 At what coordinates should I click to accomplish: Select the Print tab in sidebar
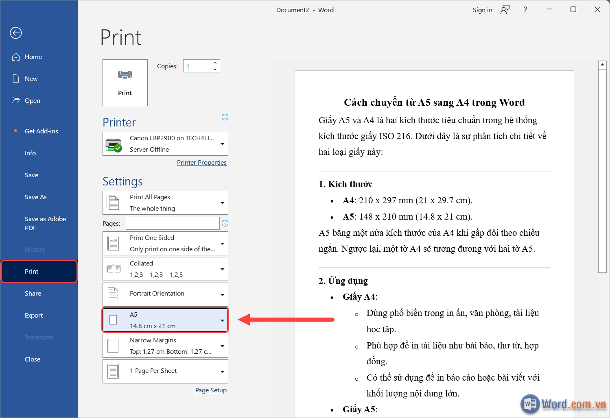point(39,271)
